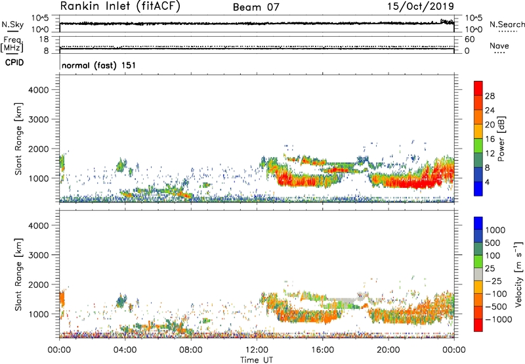This screenshot has width=525, height=364.
Task: Click the '2000' tick of the velocity panel
Action: click(39, 284)
